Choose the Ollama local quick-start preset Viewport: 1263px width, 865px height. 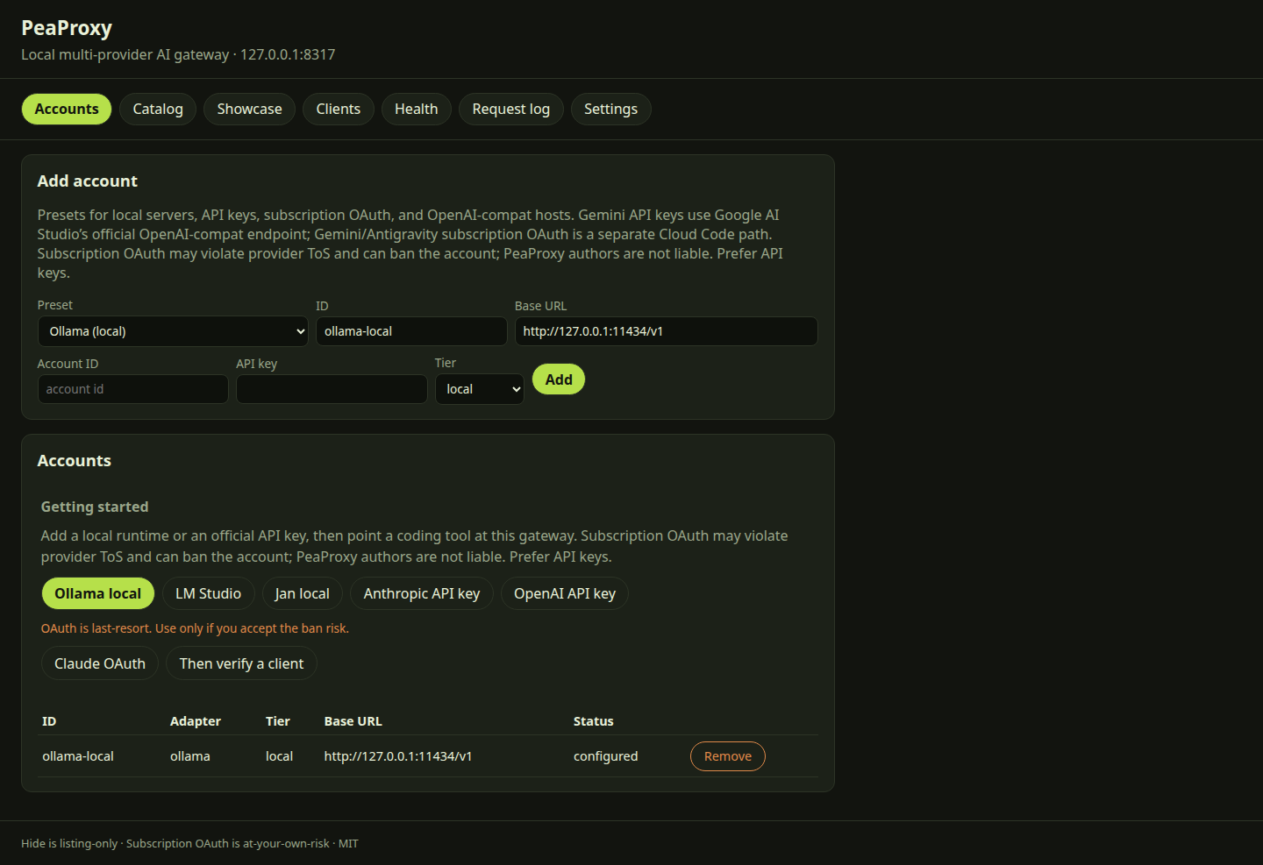(97, 593)
